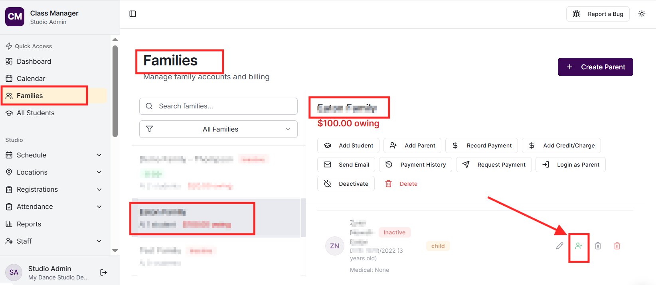This screenshot has height=285, width=656.
Task: Open the All Families filter dropdown
Action: (x=218, y=129)
